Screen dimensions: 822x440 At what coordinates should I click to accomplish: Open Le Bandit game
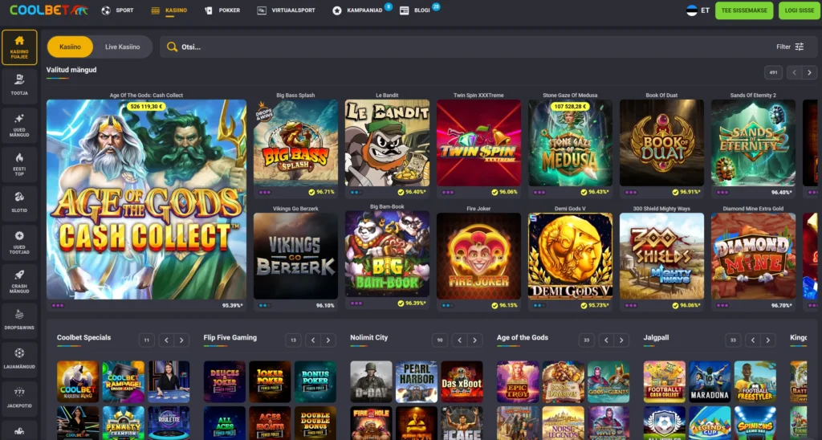pyautogui.click(x=387, y=143)
